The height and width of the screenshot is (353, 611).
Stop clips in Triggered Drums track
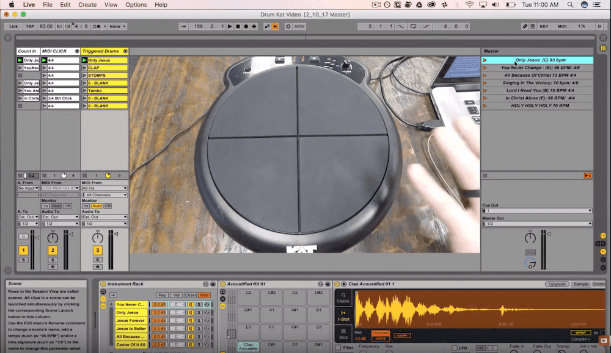click(x=84, y=176)
